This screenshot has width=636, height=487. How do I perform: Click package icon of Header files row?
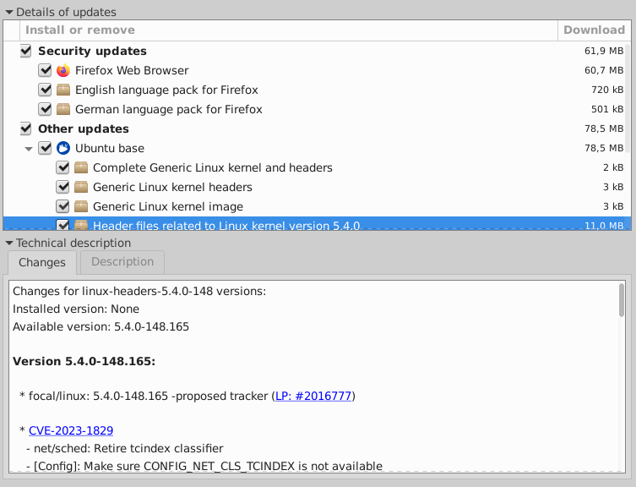coord(81,225)
